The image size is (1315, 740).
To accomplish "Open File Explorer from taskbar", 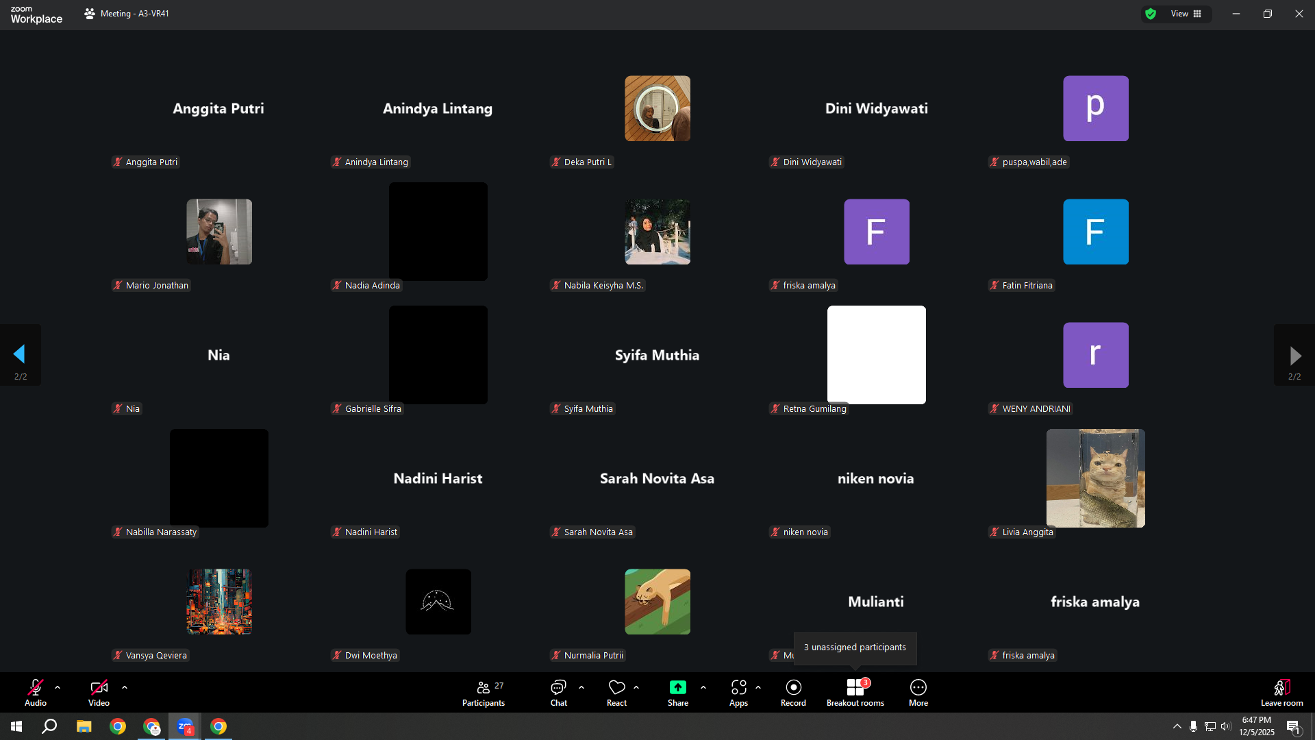I will (x=84, y=726).
